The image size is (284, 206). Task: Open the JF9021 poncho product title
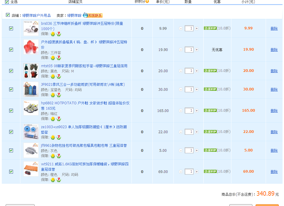tap(83, 85)
